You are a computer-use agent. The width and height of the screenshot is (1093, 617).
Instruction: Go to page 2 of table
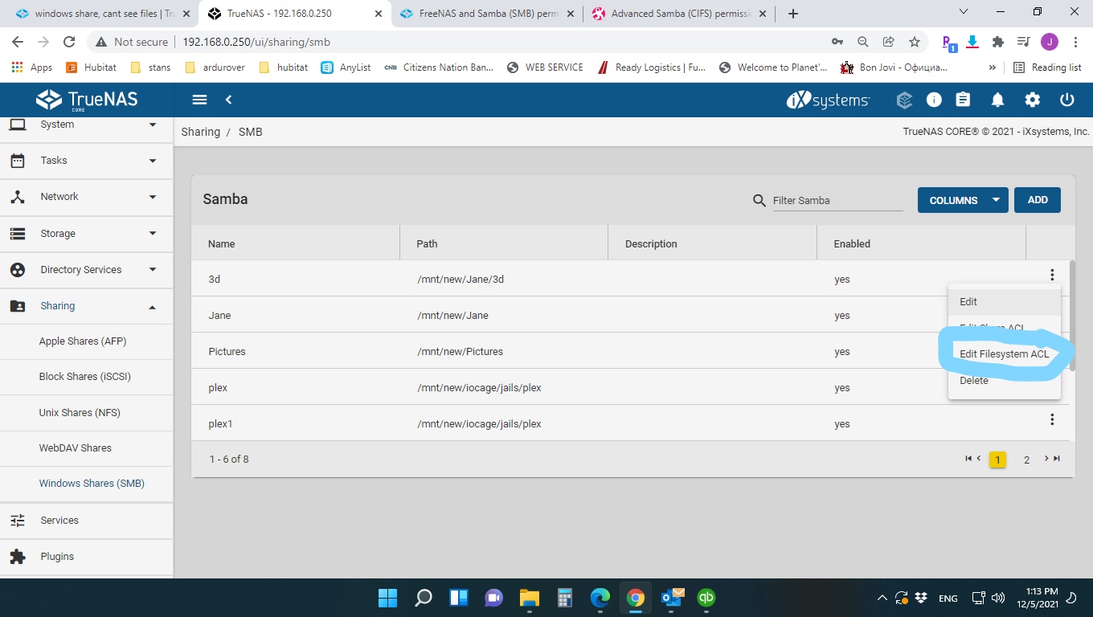(1026, 460)
